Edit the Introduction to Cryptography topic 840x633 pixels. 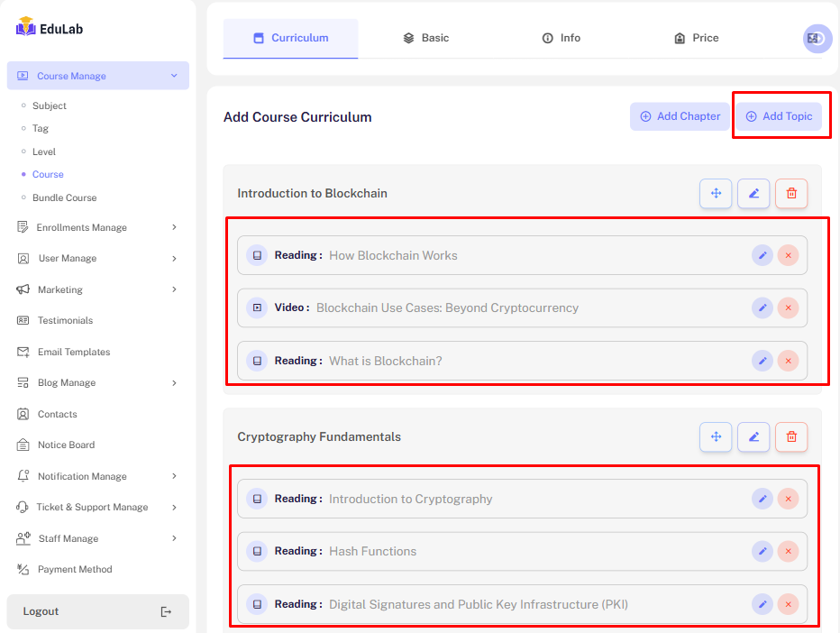coord(762,500)
